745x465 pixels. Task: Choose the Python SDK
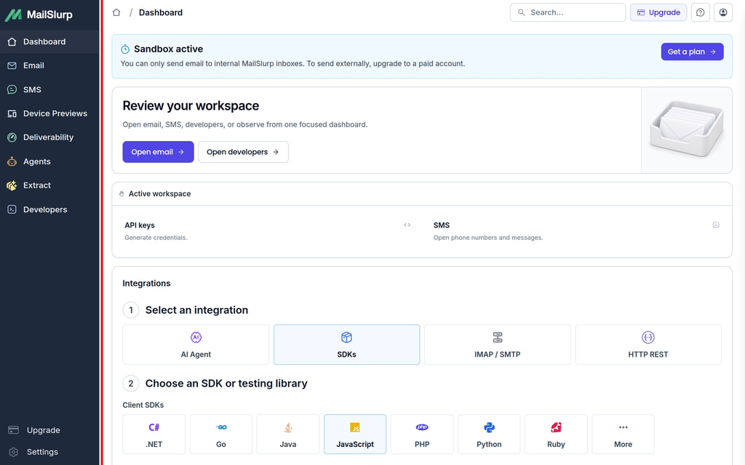(489, 434)
